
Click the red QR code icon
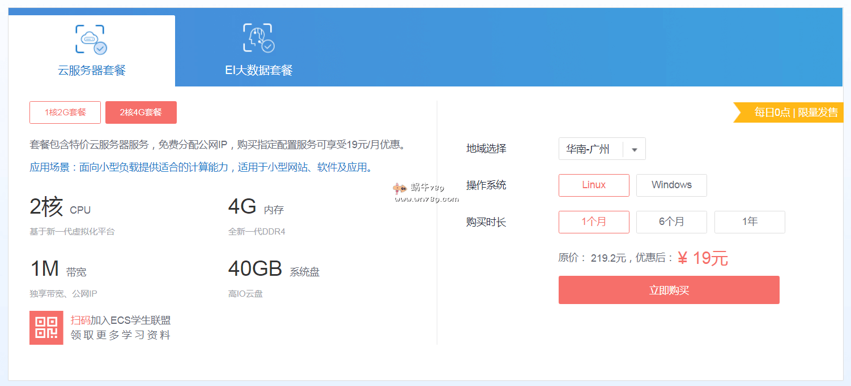click(x=46, y=328)
